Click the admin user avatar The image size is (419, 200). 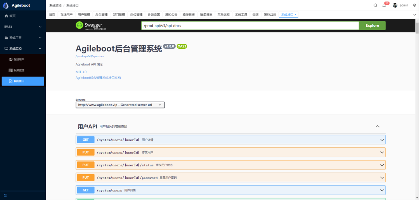pos(395,5)
